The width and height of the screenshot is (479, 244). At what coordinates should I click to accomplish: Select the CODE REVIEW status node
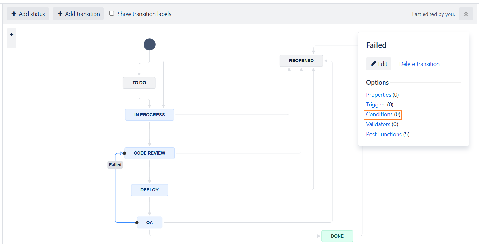point(149,153)
